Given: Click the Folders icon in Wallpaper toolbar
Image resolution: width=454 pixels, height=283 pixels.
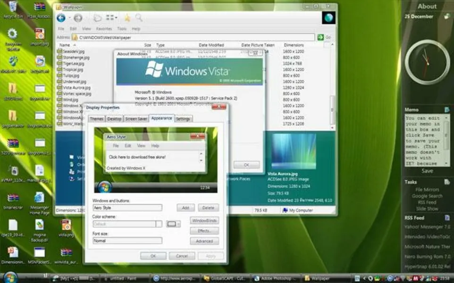Looking at the screenshot, I should pyautogui.click(x=98, y=18).
